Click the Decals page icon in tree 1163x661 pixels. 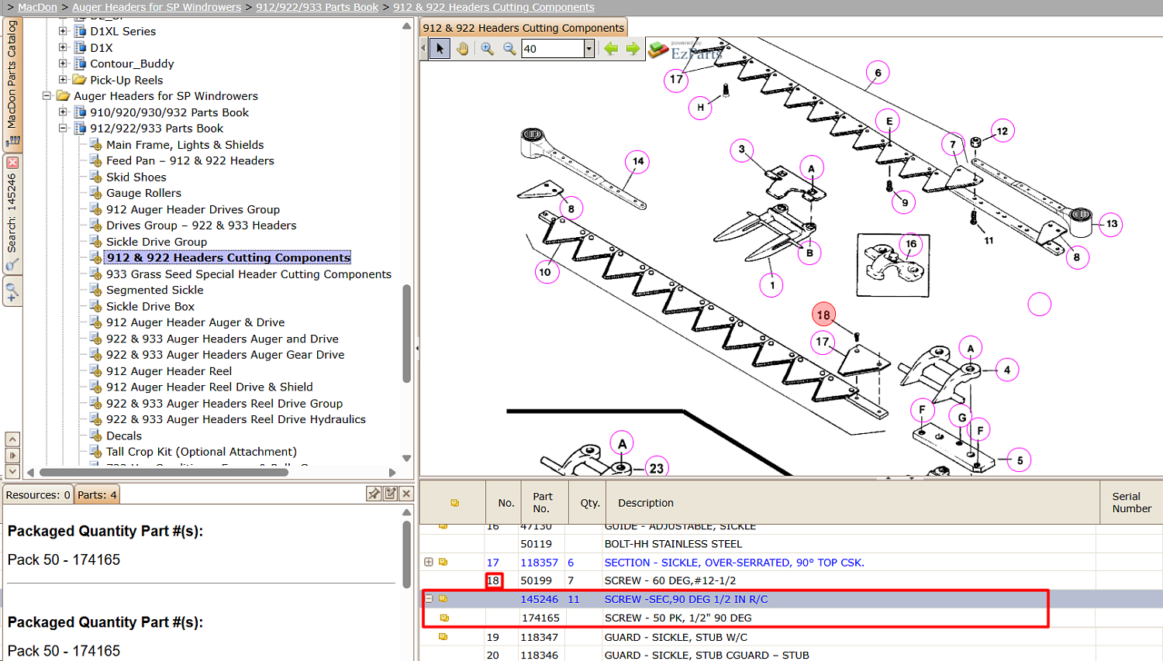95,436
